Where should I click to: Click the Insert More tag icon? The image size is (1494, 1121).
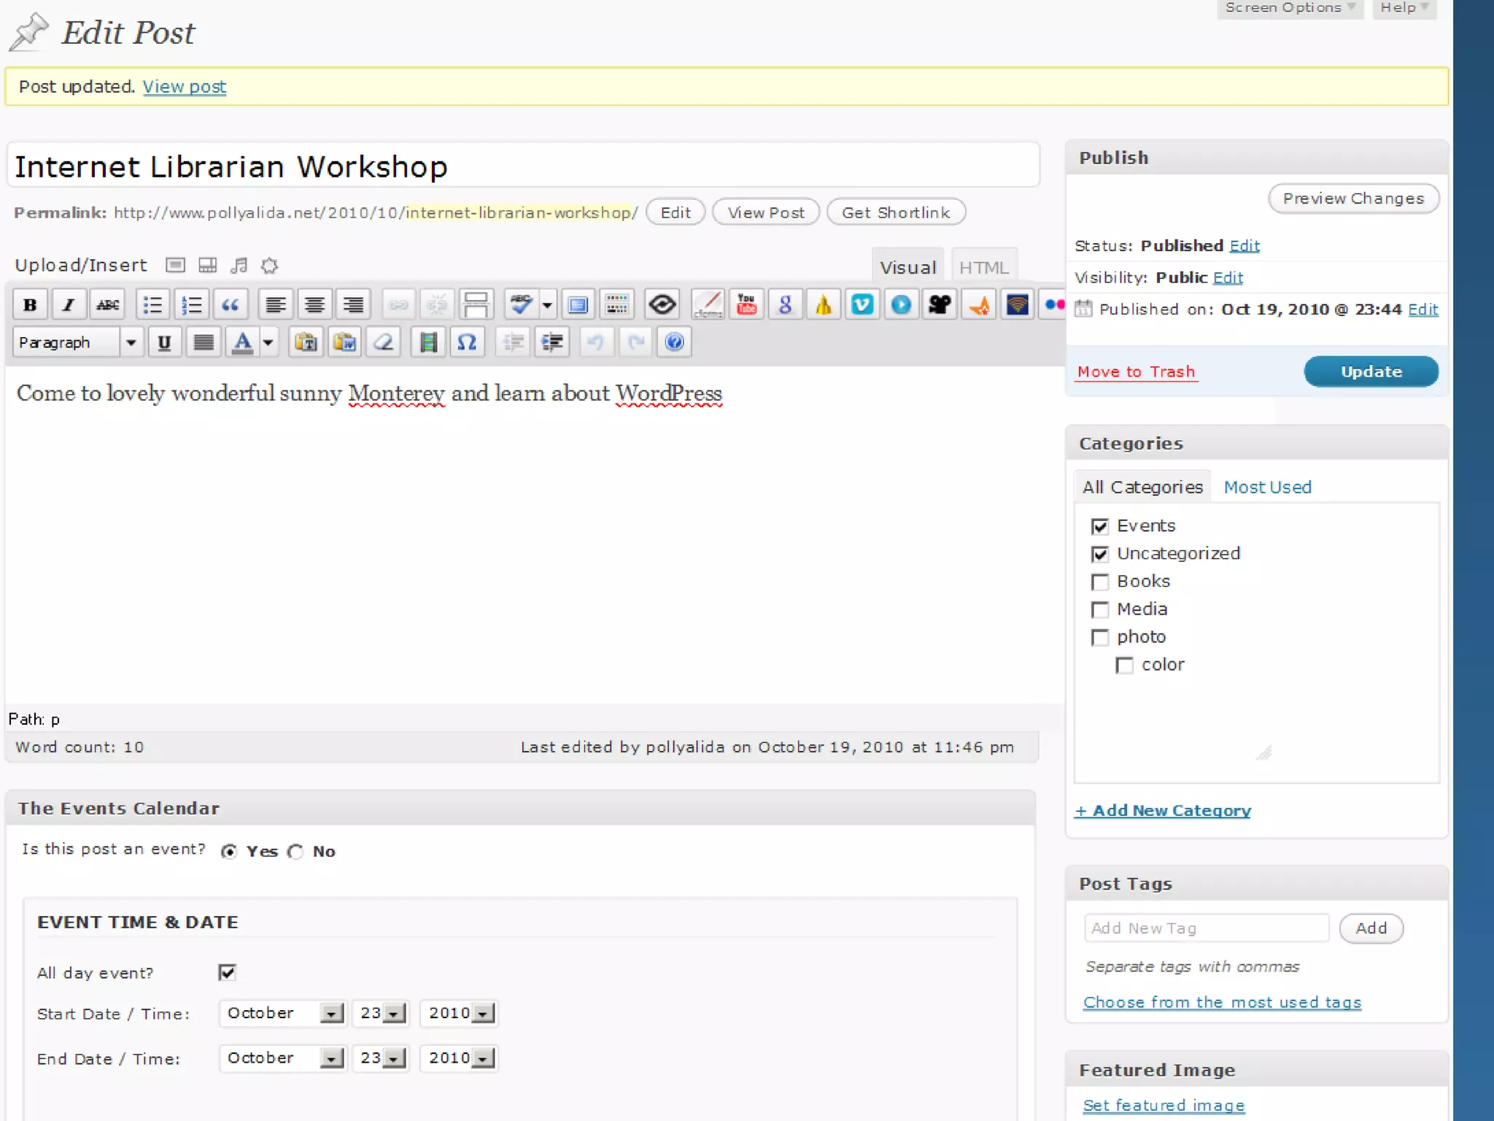(x=476, y=304)
